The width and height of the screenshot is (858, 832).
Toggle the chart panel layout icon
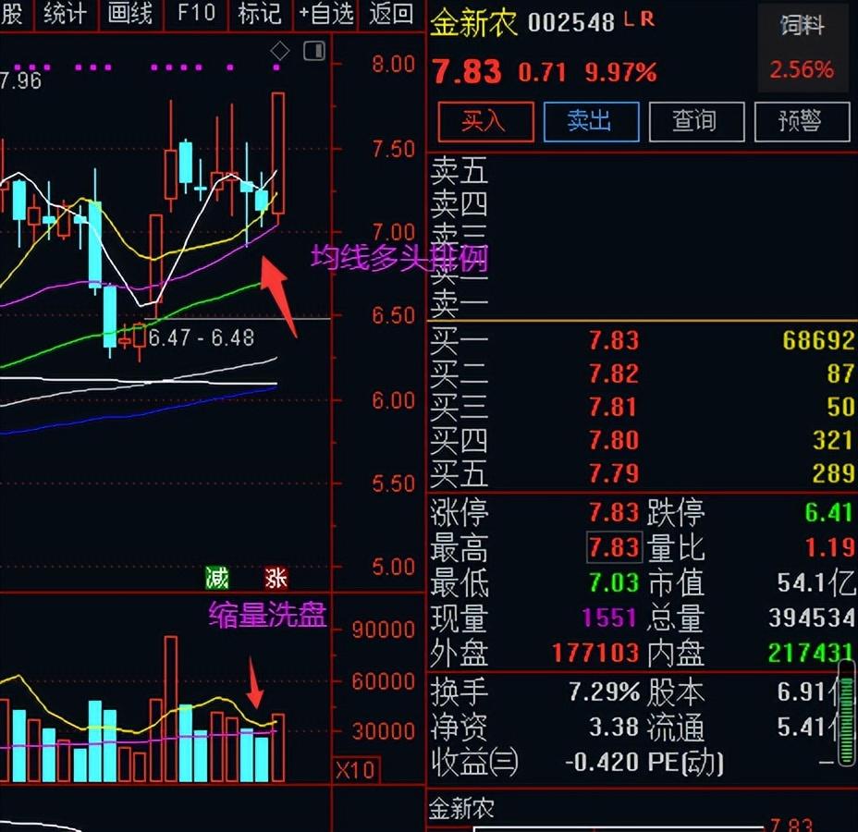click(314, 50)
